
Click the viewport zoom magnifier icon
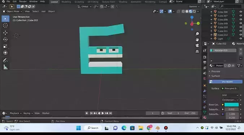click(197, 34)
